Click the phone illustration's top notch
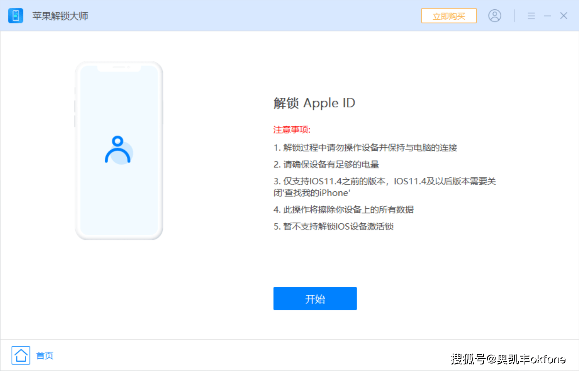This screenshot has width=579, height=371. coord(119,68)
